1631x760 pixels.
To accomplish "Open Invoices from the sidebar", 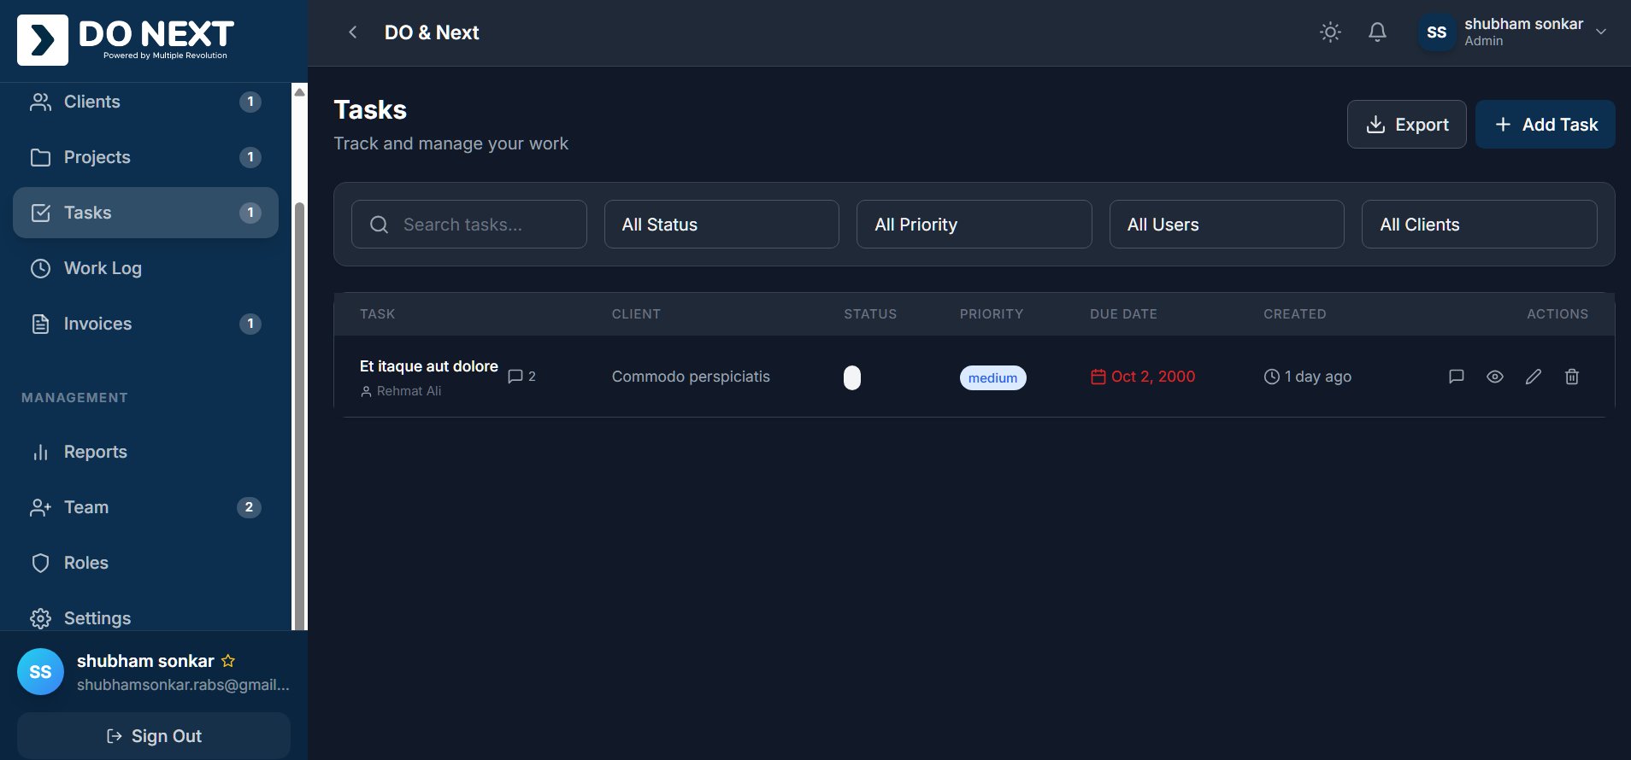I will [x=97, y=324].
